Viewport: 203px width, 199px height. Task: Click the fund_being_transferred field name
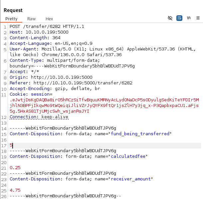[140, 134]
